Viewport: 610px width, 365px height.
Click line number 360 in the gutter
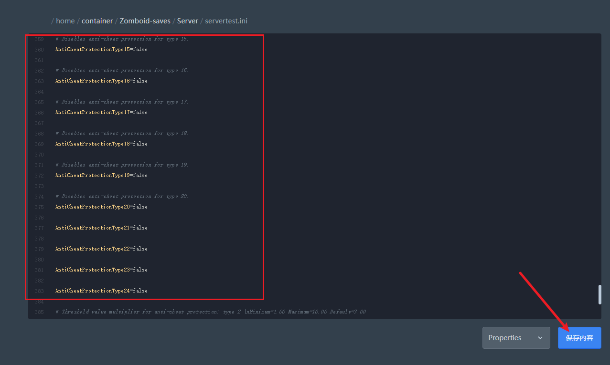(x=39, y=50)
